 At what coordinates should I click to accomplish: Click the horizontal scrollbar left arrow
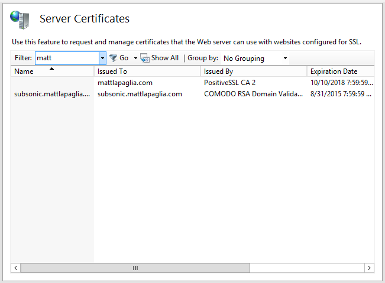16,268
